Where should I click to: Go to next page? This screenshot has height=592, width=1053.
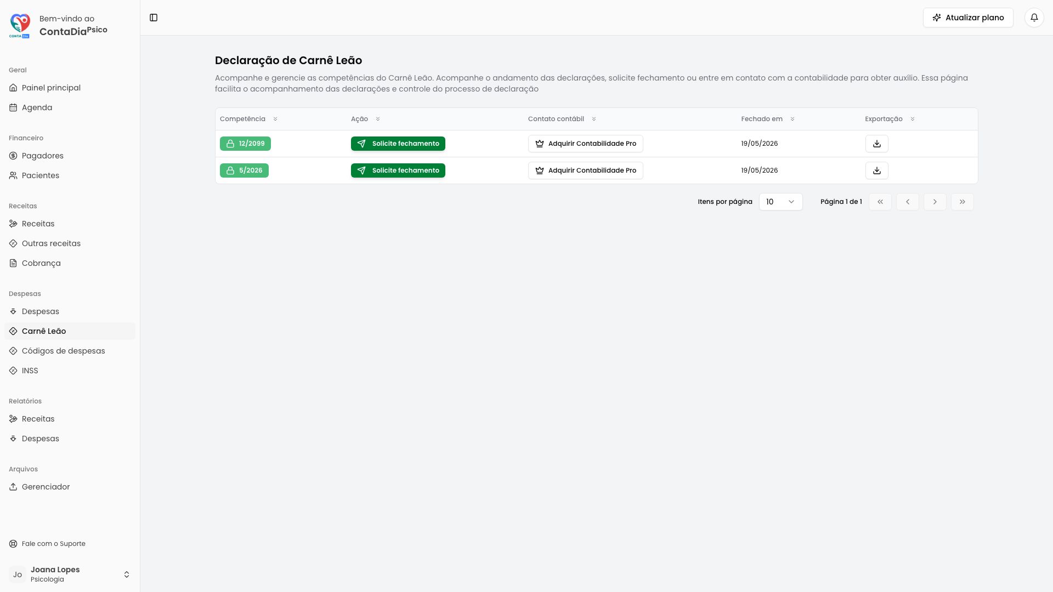coord(935,202)
